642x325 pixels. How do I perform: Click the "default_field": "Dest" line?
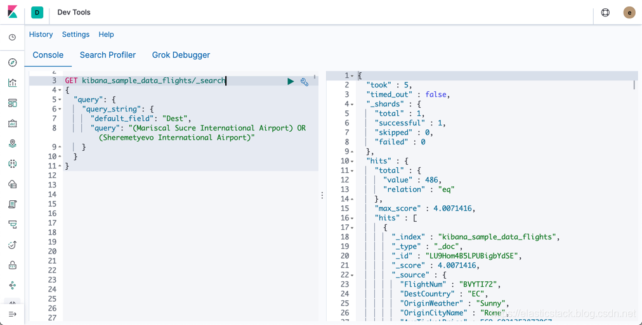(141, 118)
